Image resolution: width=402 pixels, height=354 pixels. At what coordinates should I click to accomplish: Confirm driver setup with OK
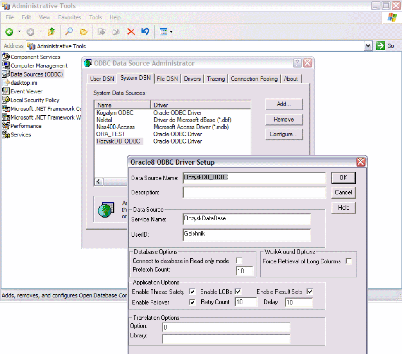pos(343,178)
